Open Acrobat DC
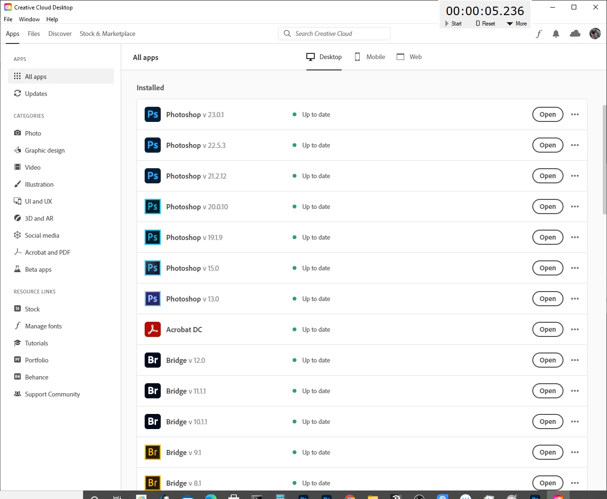Screen dimensions: 607x499 click(x=547, y=329)
